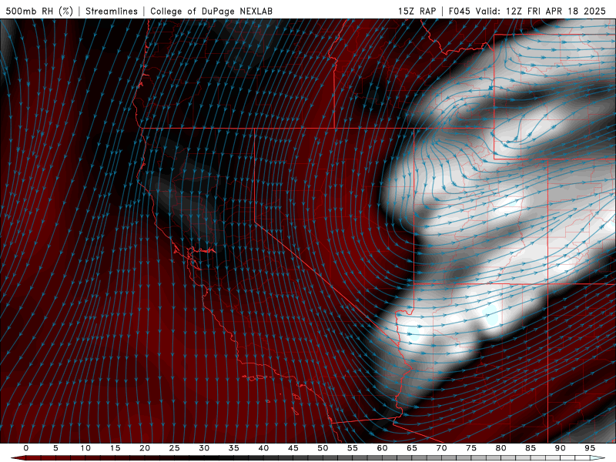Click the colorbar label "15"
Viewport: 616px width, 462px height.
point(115,448)
